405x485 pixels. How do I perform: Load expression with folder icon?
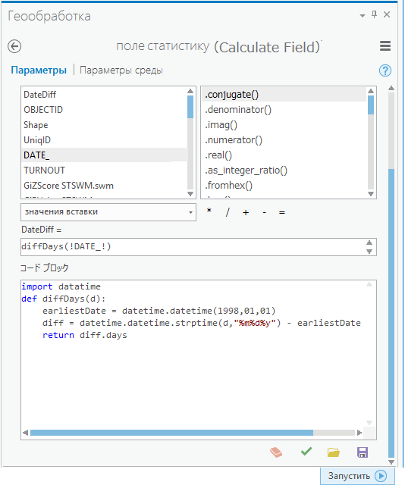[x=334, y=452]
